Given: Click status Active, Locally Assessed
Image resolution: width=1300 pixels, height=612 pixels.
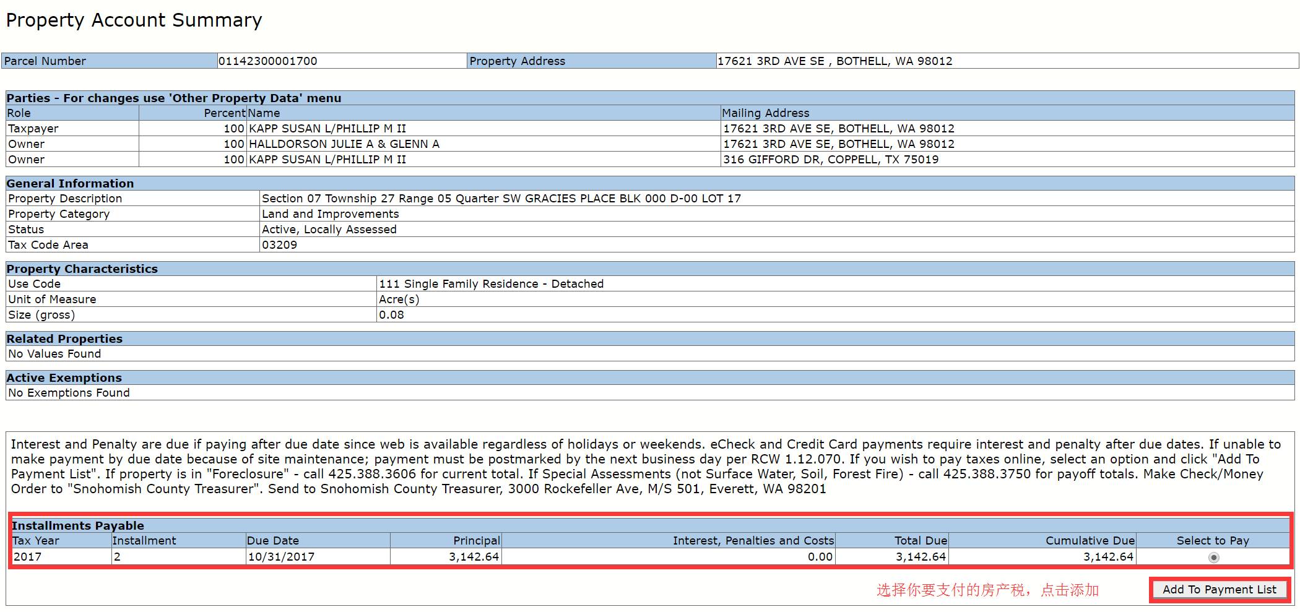Looking at the screenshot, I should tap(329, 229).
